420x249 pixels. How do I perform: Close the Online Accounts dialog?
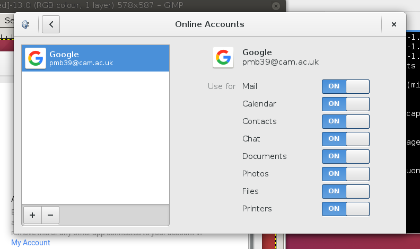tap(393, 24)
